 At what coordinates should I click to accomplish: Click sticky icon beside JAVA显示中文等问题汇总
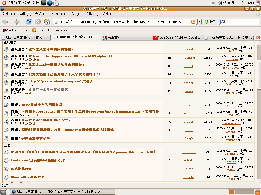(6, 105)
